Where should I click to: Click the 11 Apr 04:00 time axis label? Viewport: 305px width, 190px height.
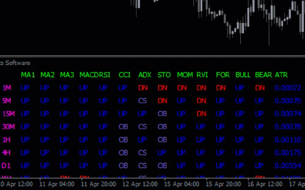click(x=57, y=184)
